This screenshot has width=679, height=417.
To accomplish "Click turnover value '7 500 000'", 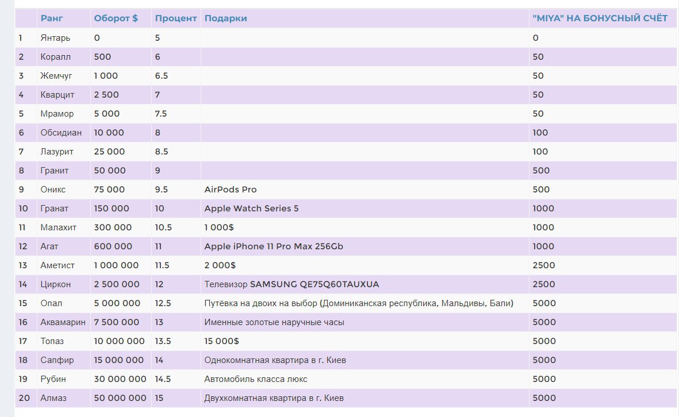I will click(x=117, y=322).
